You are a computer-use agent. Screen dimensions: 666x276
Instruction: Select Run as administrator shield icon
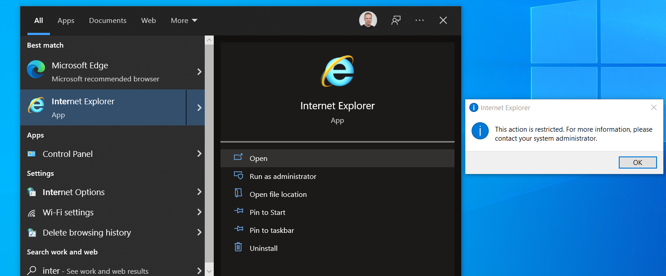pos(238,176)
